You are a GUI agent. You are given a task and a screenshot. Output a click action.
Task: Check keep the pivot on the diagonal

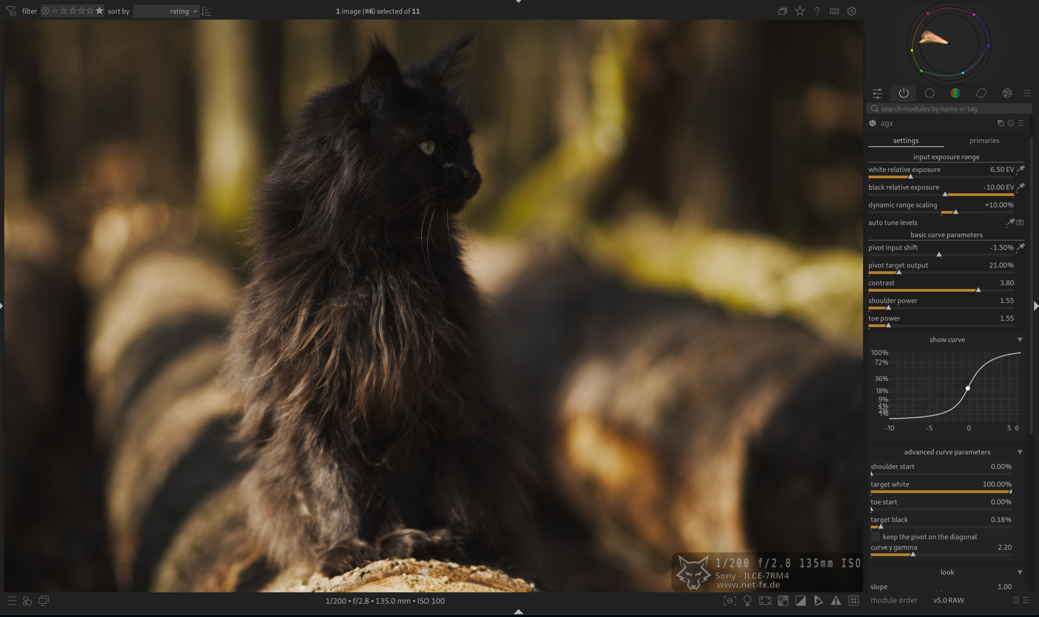[875, 537]
